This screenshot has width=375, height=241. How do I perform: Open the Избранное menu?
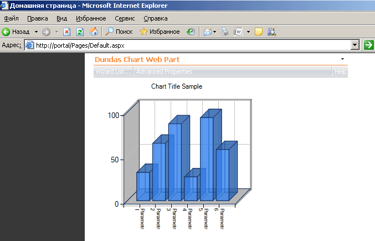91,18
